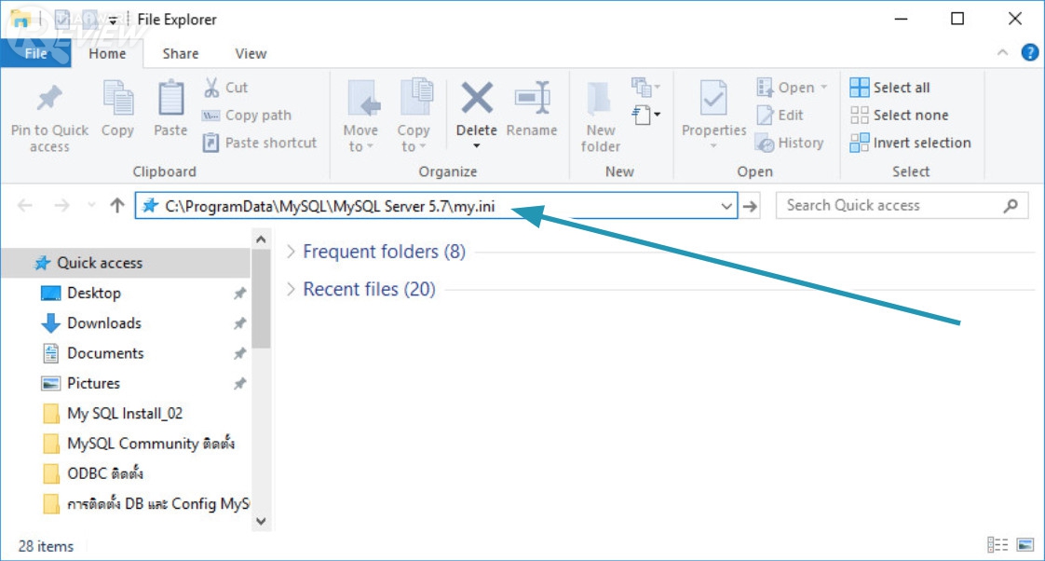Click the Forward navigation arrow
Viewport: 1045px width, 561px height.
coord(62,205)
